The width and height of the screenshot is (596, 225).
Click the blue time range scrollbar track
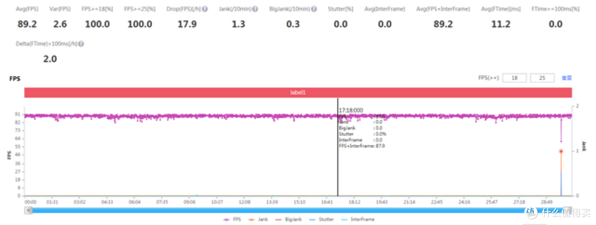[x=276, y=210]
